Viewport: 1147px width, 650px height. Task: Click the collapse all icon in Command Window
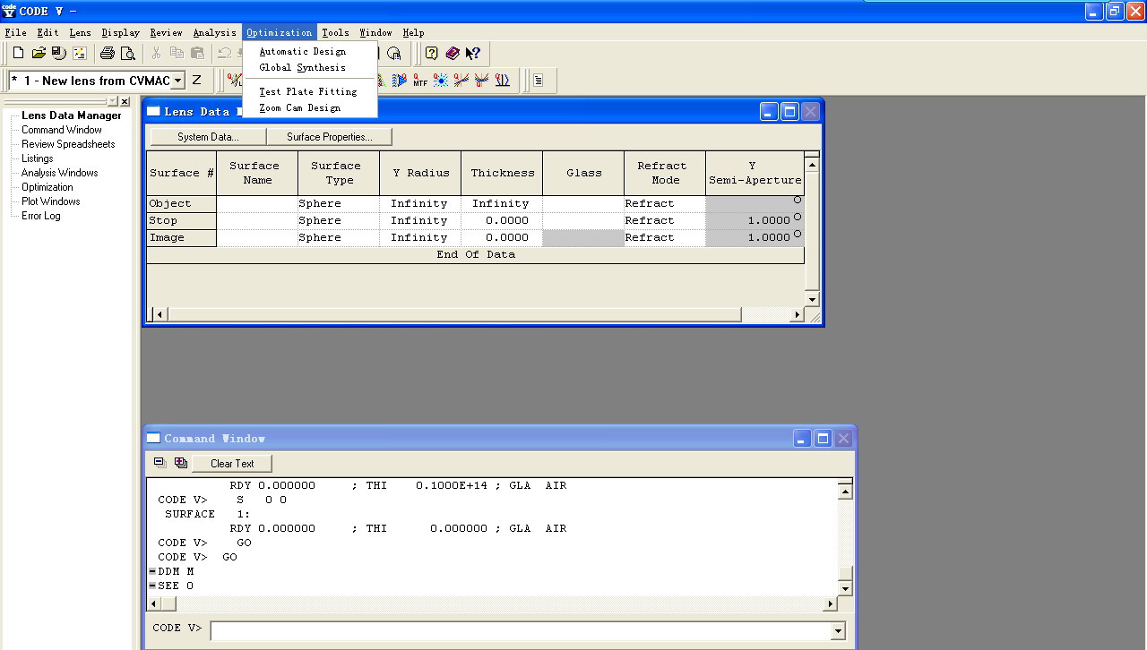160,463
